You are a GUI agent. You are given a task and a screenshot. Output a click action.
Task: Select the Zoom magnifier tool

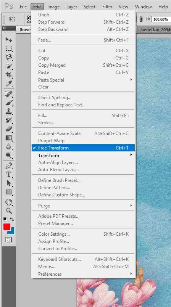click(9, 211)
